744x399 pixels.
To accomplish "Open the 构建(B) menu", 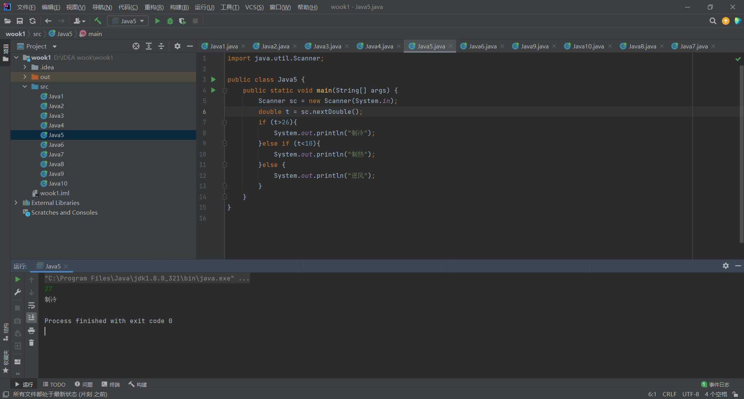I will click(x=179, y=7).
